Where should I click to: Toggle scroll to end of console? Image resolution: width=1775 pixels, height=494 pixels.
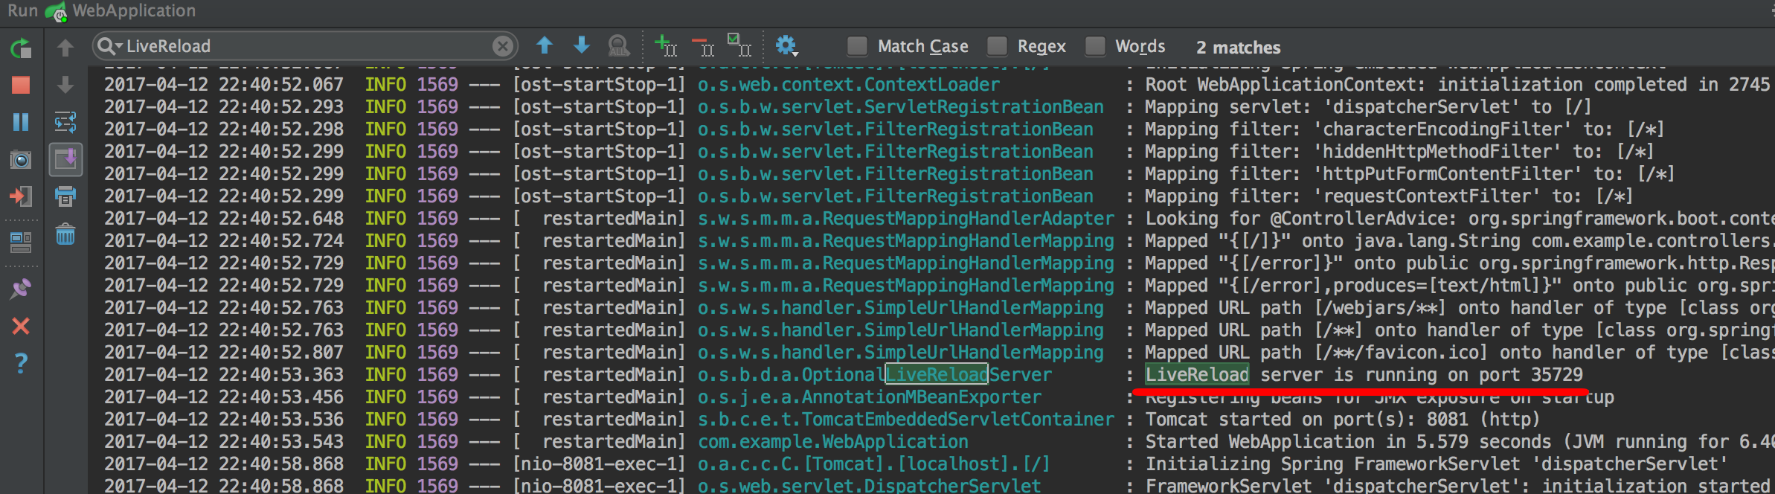pyautogui.click(x=65, y=159)
